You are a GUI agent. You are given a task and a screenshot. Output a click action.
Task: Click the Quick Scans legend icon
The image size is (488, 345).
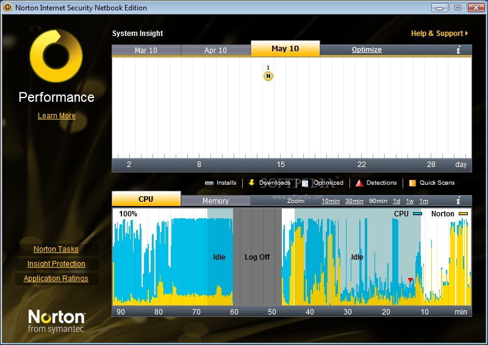pos(412,183)
